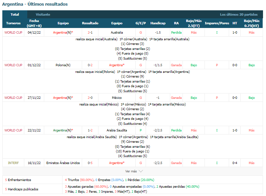Click '(10) Fuera de juego (1)' stat line

coord(132,151)
